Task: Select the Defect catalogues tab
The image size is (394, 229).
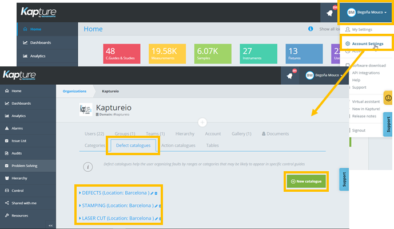Action: [133, 145]
